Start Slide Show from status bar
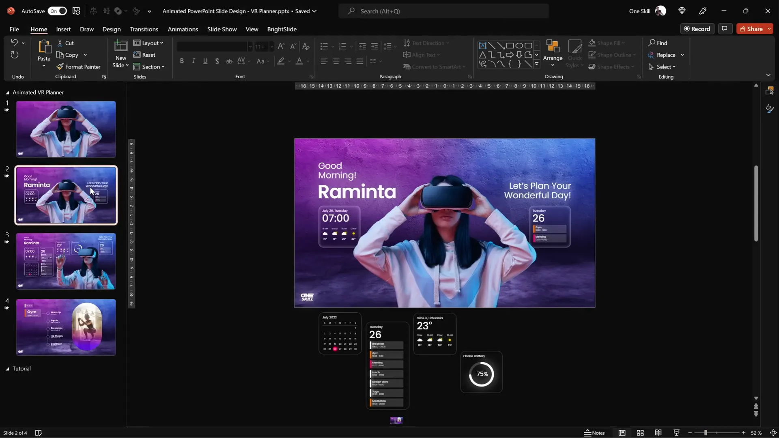The height and width of the screenshot is (438, 779). click(676, 433)
